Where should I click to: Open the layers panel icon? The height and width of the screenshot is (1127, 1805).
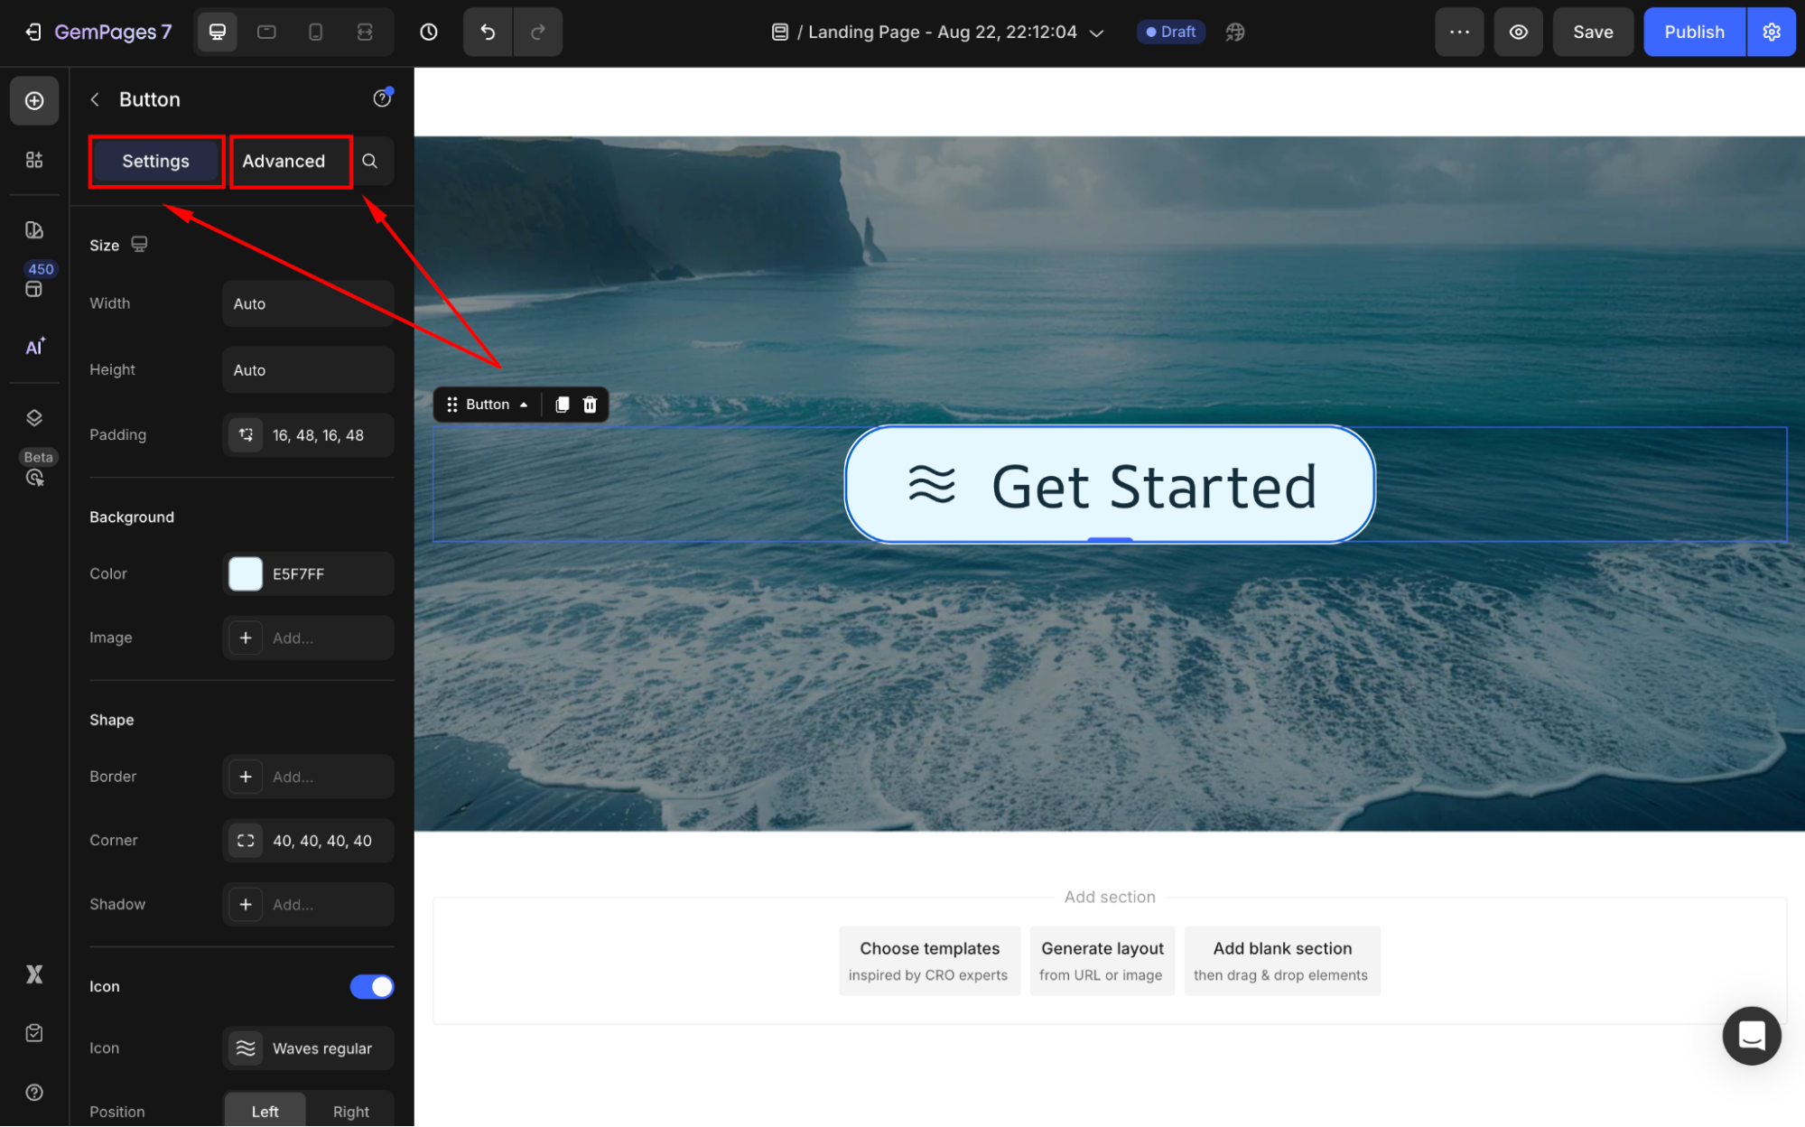(34, 417)
